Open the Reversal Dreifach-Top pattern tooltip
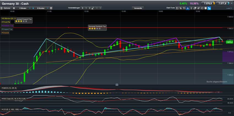234x116 pixels. 97,28
